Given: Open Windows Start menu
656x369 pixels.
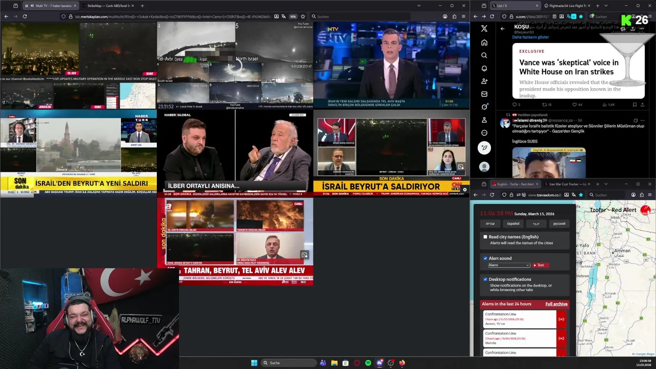Looking at the screenshot, I should point(254,363).
